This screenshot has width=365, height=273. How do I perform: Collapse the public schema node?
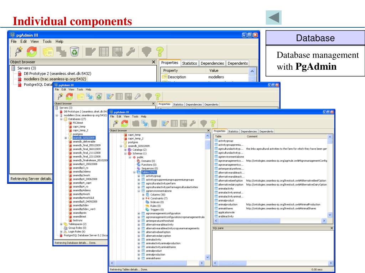[130, 157]
